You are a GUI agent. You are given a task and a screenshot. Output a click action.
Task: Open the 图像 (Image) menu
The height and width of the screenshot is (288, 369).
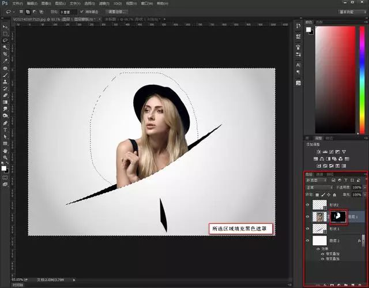pyautogui.click(x=46, y=3)
